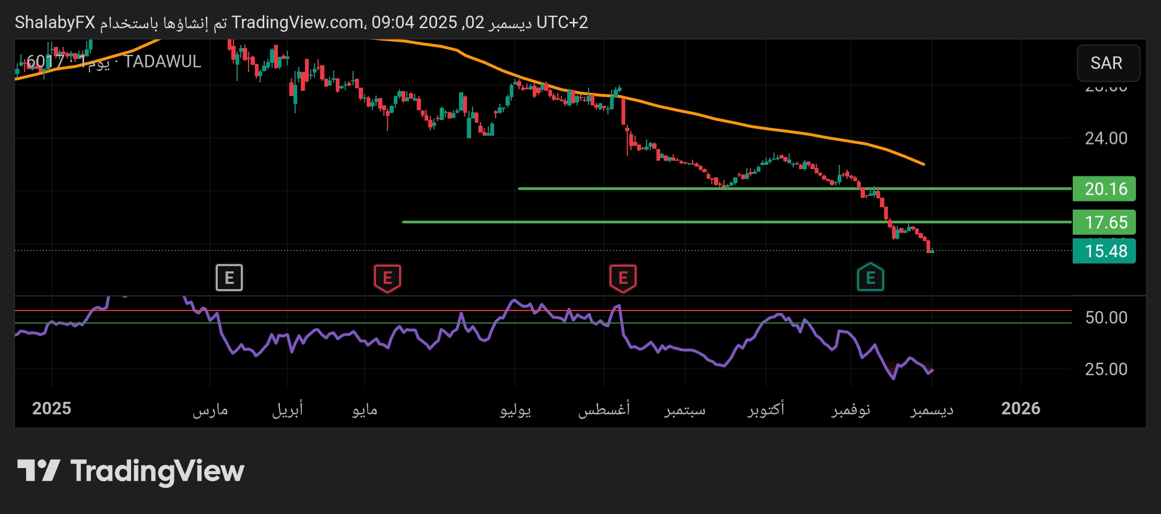Select the 20.16 price level label
Image resolution: width=1161 pixels, height=514 pixels.
click(x=1104, y=189)
